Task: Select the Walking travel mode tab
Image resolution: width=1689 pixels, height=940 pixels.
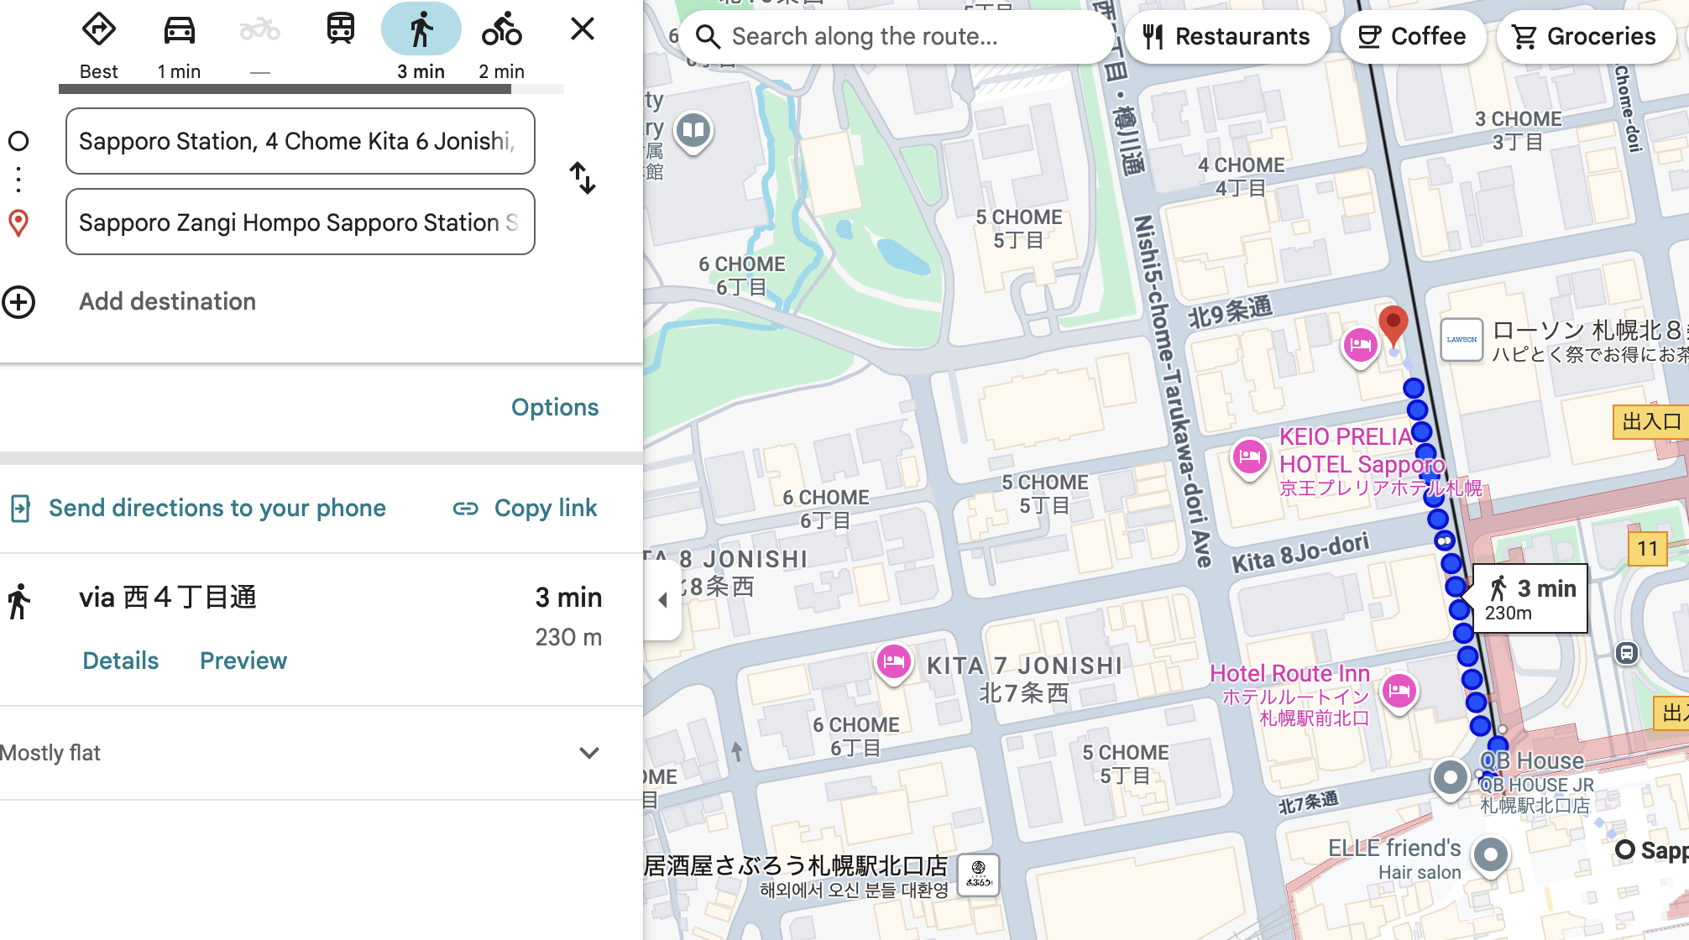Action: pyautogui.click(x=421, y=31)
